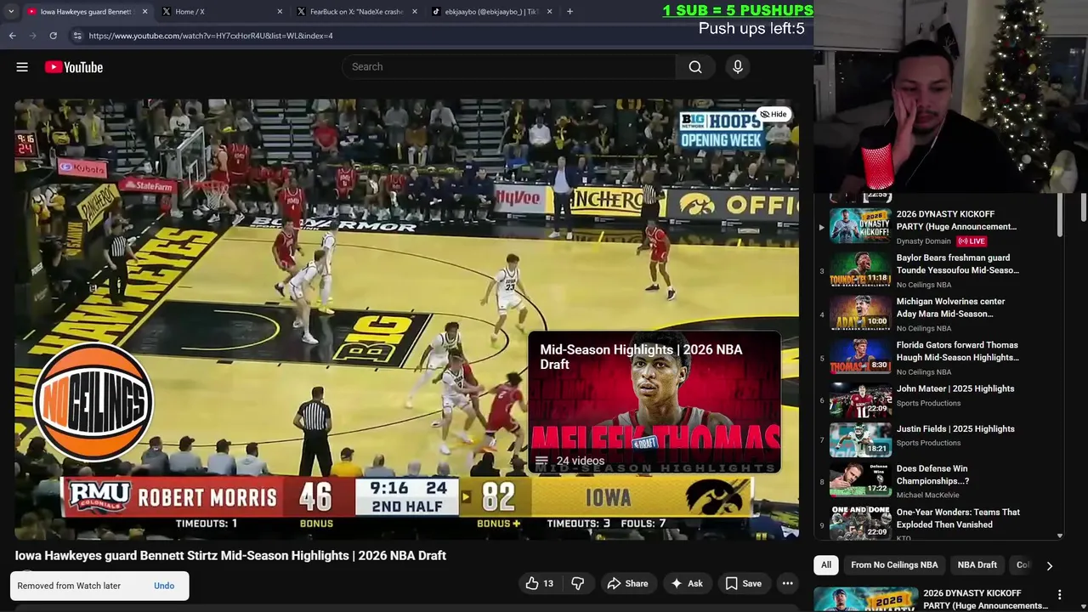Image resolution: width=1088 pixels, height=612 pixels.
Task: Click the 2026 Dynasty Kickoff suggestion thumbnail below chips
Action: click(865, 599)
